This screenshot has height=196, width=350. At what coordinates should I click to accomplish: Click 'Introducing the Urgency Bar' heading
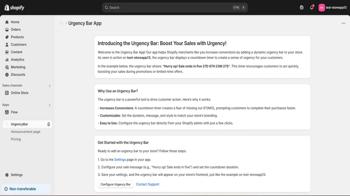click(162, 43)
